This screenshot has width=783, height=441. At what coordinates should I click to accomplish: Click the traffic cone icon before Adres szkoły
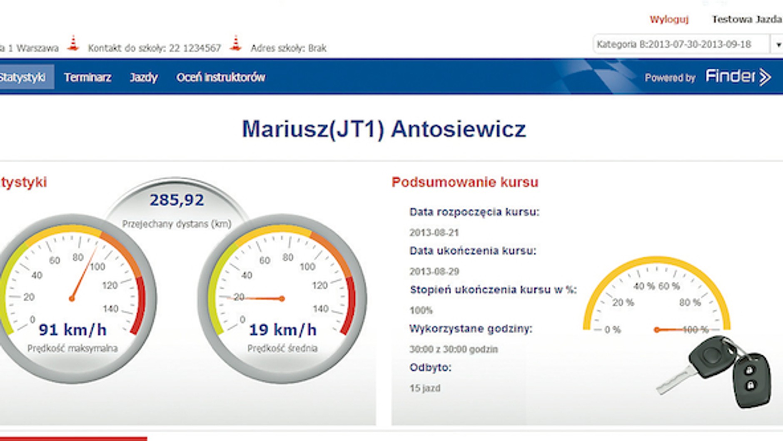(236, 44)
